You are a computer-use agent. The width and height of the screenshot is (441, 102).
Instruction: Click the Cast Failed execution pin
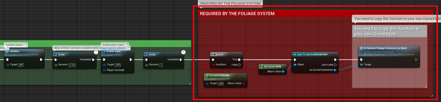tap(335, 65)
